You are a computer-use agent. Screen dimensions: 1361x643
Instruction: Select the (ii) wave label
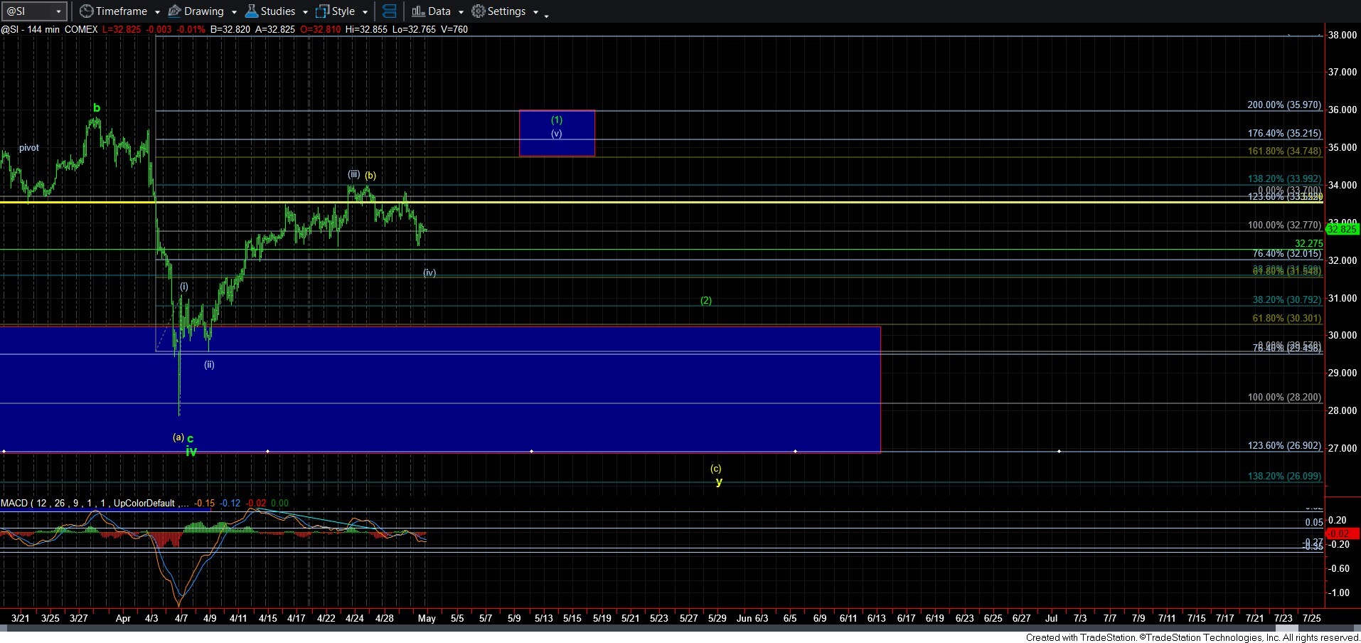coord(209,364)
